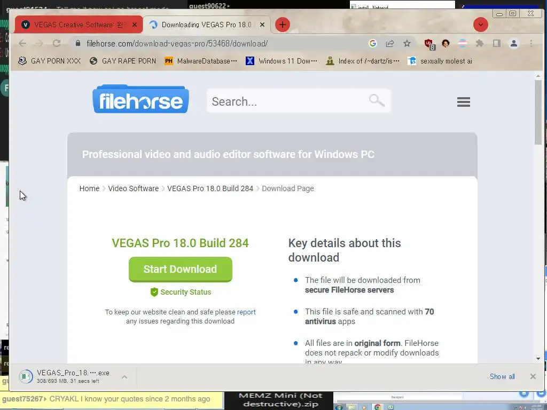This screenshot has width=547, height=410.
Task: Click 'VEGAS Pro 18.0 Build 284' green heading
Action: [180, 243]
